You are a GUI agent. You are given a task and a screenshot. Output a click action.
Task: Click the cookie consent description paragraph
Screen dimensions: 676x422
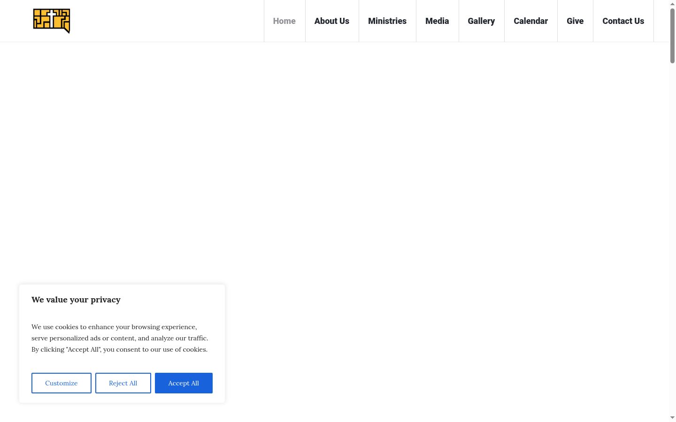coord(120,338)
